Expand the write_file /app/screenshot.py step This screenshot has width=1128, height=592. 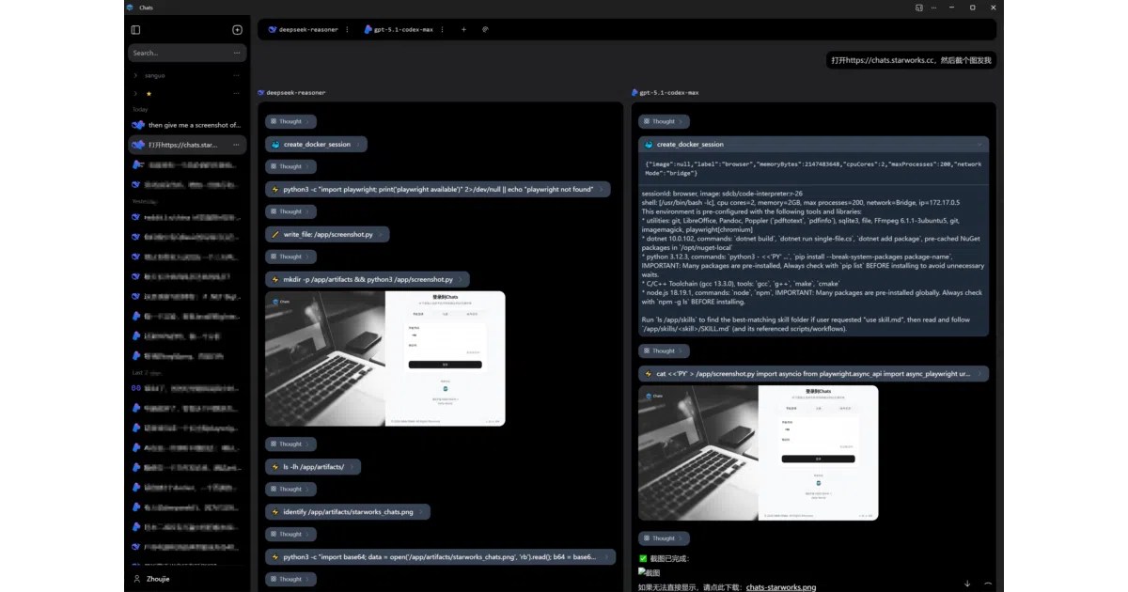point(327,234)
